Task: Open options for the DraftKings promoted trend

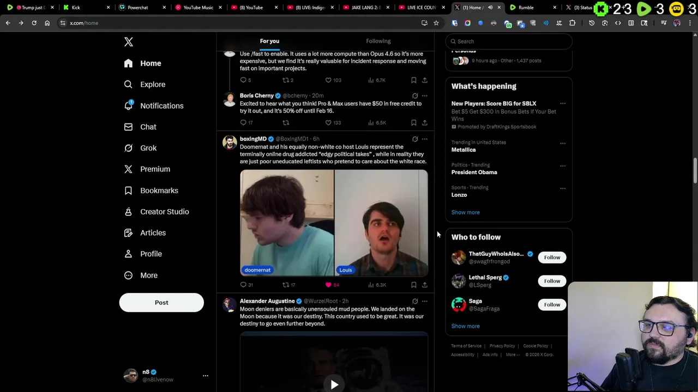Action: click(563, 103)
